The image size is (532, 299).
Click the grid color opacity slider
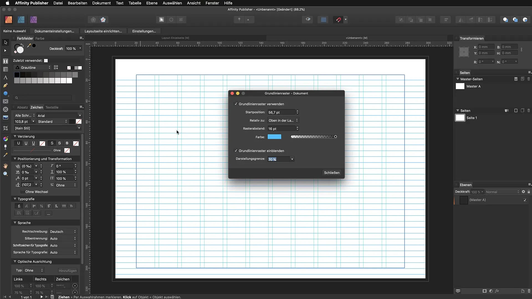click(x=314, y=136)
